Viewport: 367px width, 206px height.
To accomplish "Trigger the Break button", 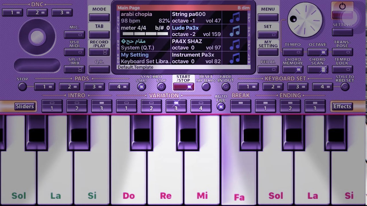I will pyautogui.click(x=241, y=106).
